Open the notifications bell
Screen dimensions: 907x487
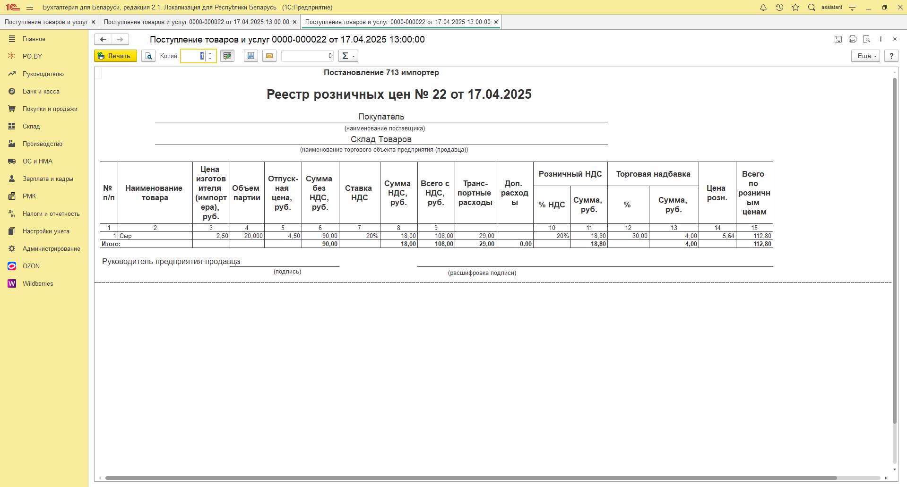click(763, 8)
